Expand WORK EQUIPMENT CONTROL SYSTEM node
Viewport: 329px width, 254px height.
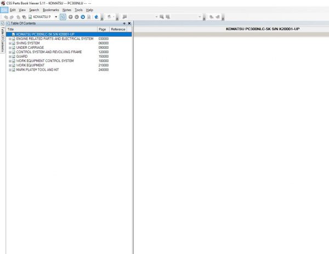10,61
